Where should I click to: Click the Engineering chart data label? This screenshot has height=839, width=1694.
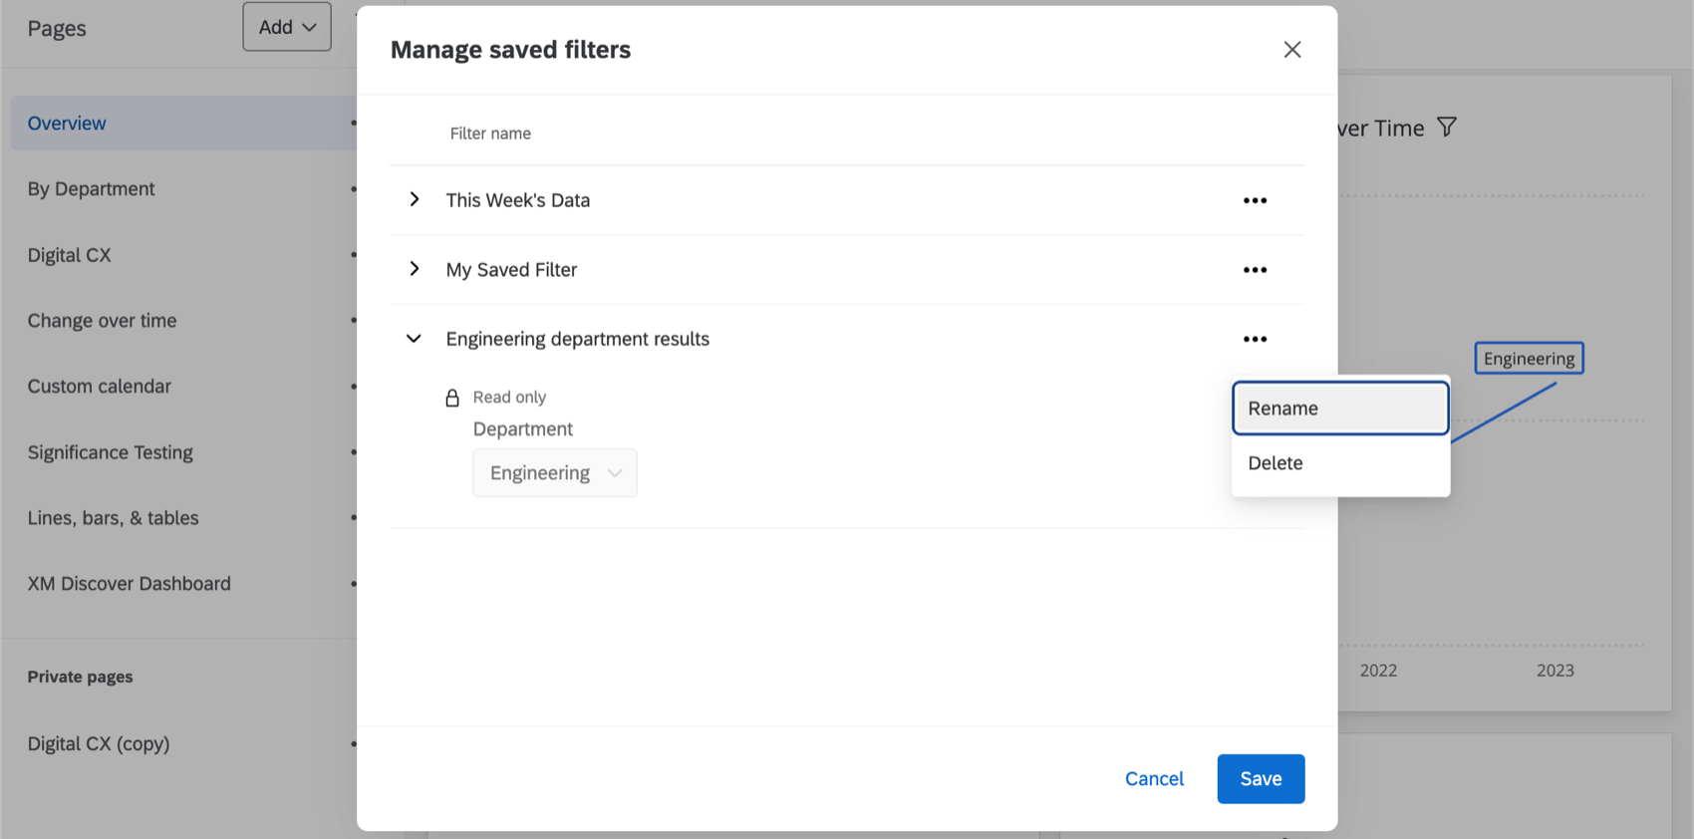click(1529, 359)
